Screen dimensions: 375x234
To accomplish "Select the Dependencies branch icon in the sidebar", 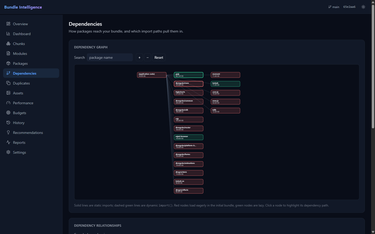I will click(x=8, y=73).
